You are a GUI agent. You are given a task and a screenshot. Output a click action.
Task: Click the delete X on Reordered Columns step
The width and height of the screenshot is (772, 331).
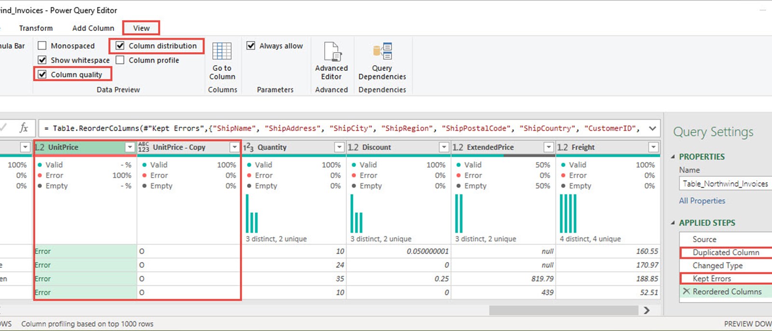[686, 291]
